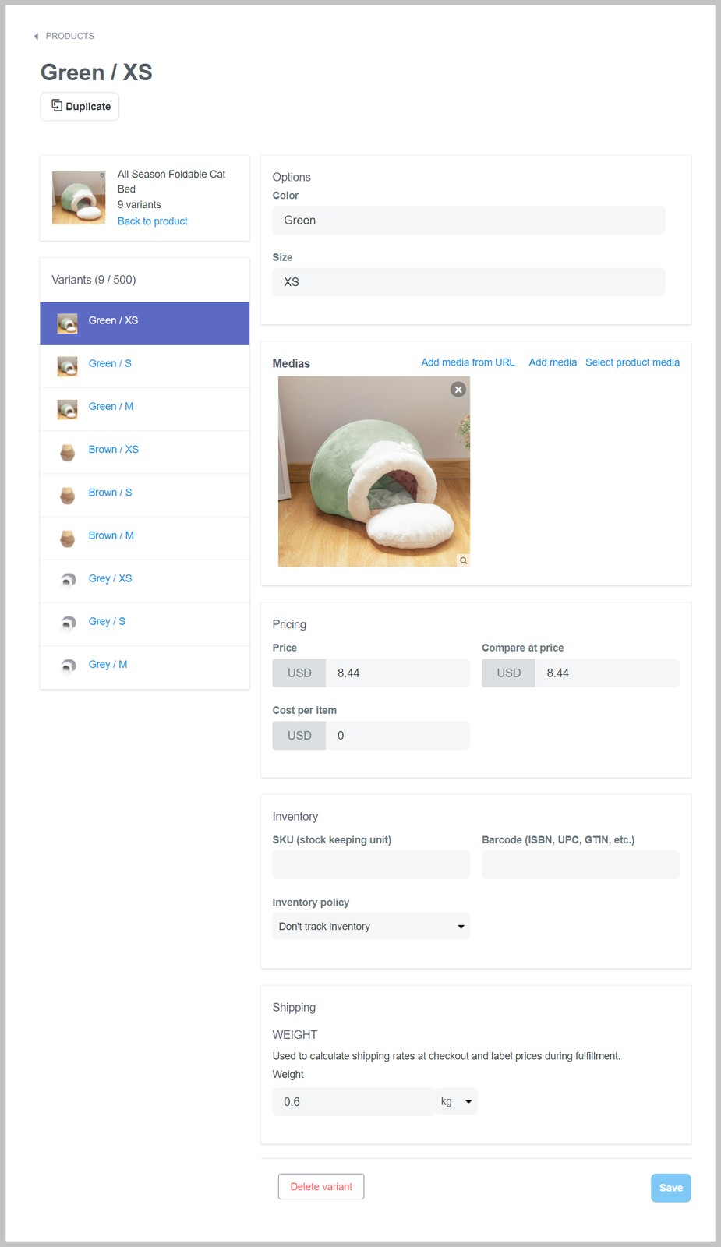The height and width of the screenshot is (1247, 721).
Task: Follow the Back to product link
Action: point(153,221)
